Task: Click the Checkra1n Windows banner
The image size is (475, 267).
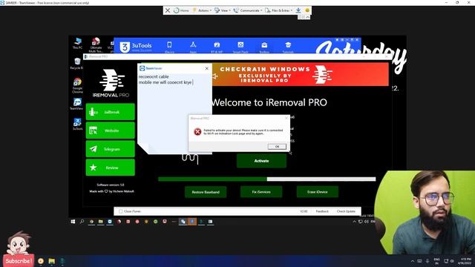Action: [x=300, y=74]
